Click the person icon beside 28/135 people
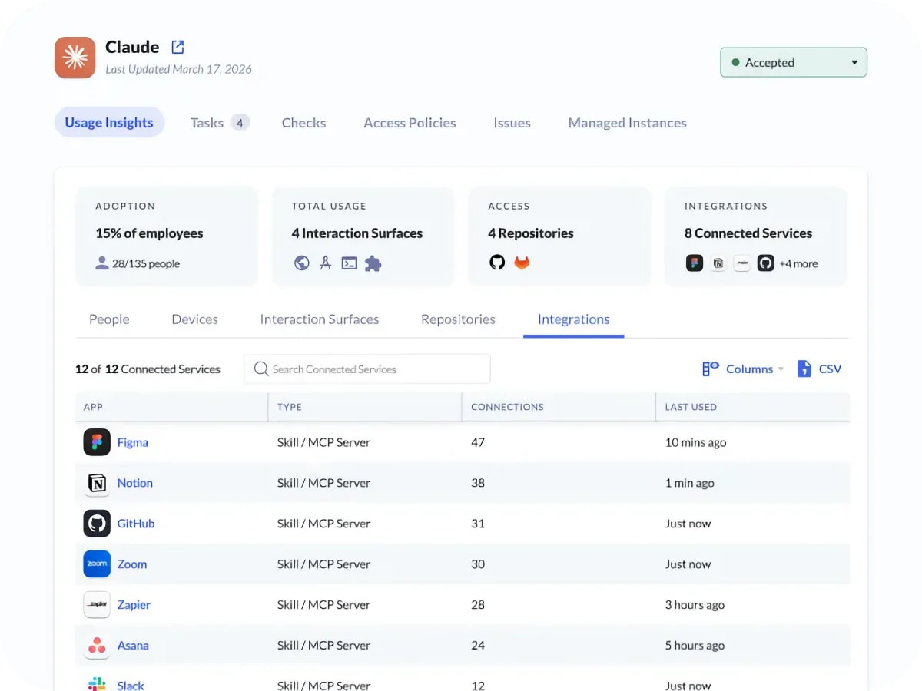The height and width of the screenshot is (691, 922). pyautogui.click(x=102, y=263)
